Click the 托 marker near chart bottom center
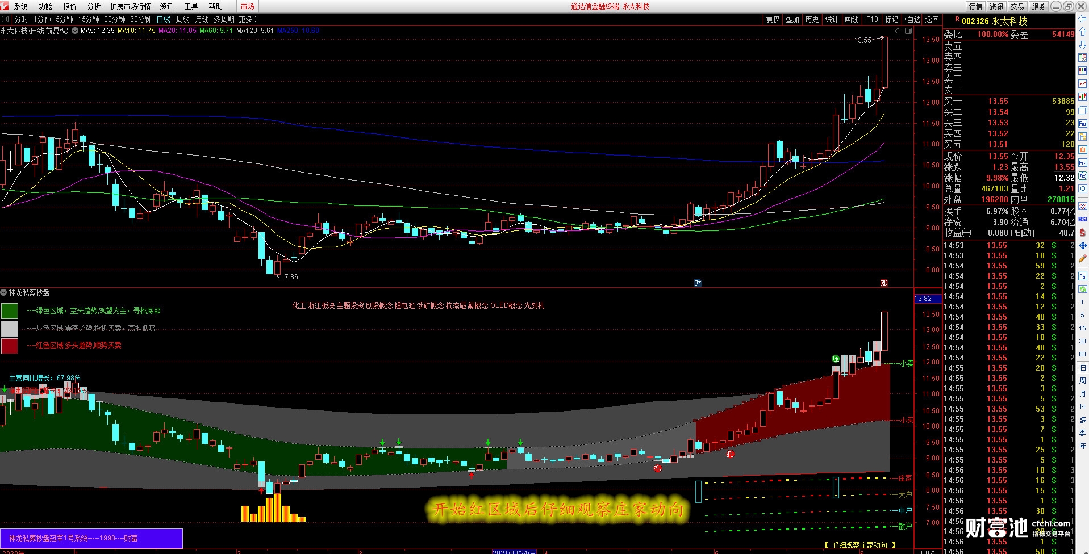 click(657, 468)
